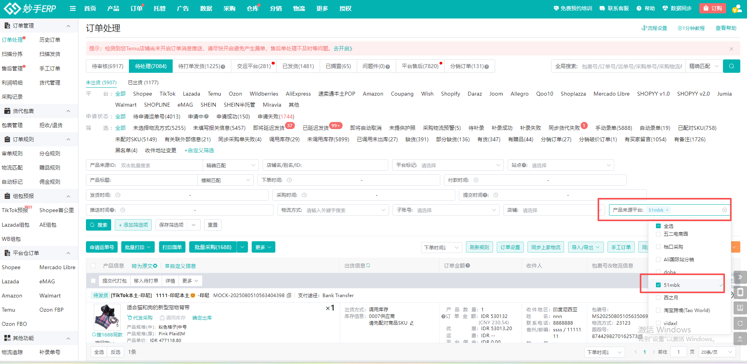Screen dimensions: 747x364
Task: Clear the 产品来源平台 selection with the circle-x icon
Action: (725, 210)
